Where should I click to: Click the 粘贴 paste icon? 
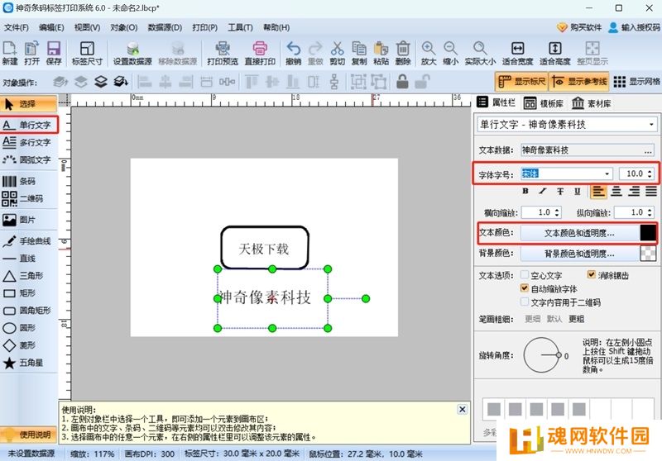coord(381,53)
